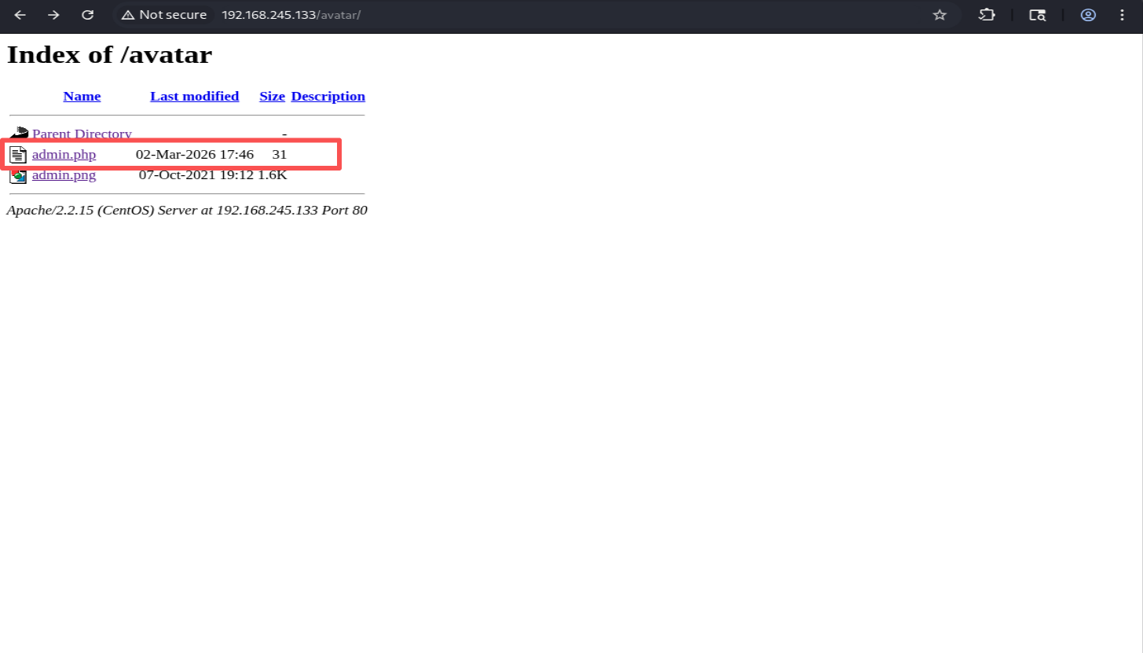
Task: Open the three-dot browser menu
Action: pos(1122,15)
